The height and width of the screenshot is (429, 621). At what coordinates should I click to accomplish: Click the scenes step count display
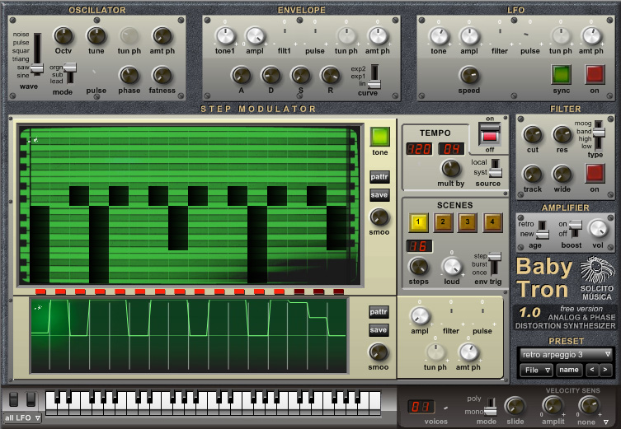tap(419, 246)
